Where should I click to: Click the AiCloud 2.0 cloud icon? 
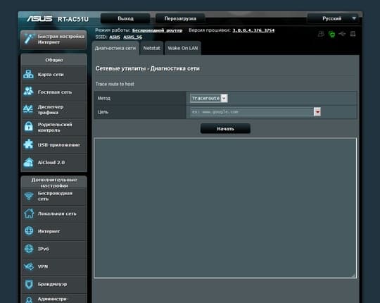pyautogui.click(x=28, y=162)
